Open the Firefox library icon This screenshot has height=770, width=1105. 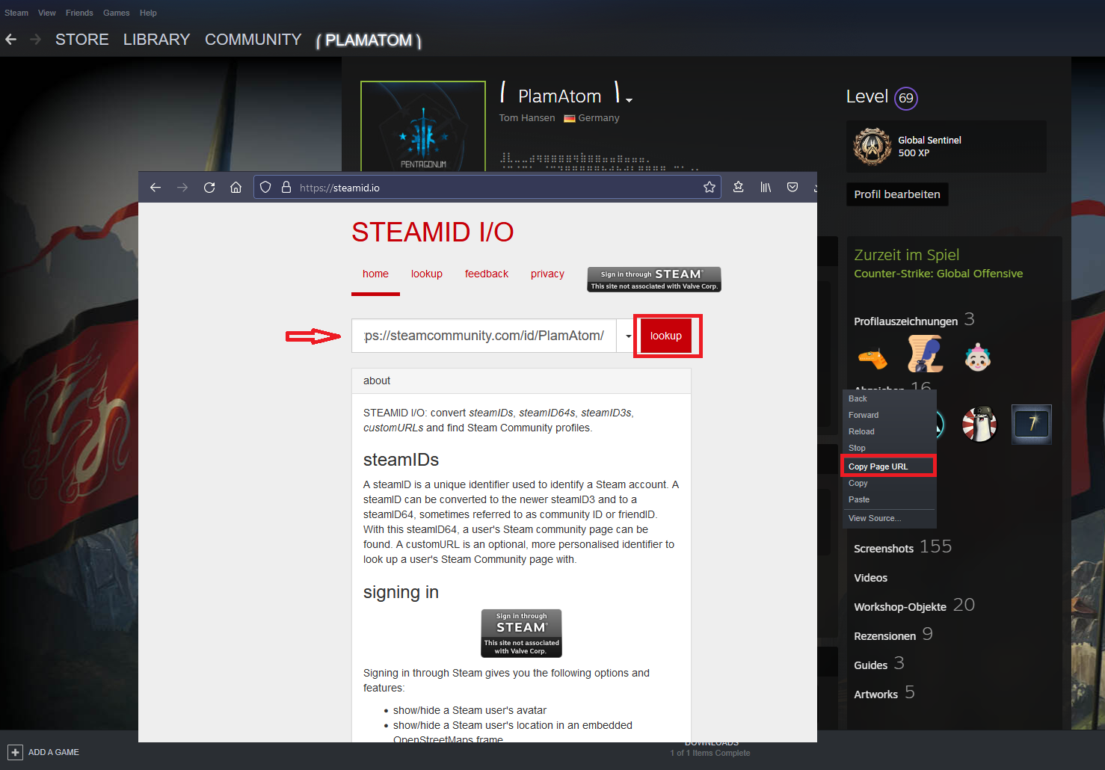pyautogui.click(x=766, y=188)
